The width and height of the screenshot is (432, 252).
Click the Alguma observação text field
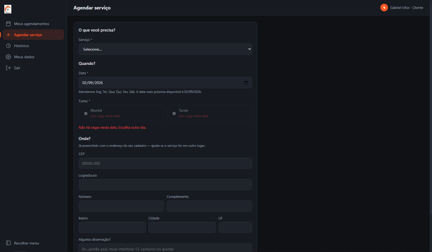pos(165,248)
